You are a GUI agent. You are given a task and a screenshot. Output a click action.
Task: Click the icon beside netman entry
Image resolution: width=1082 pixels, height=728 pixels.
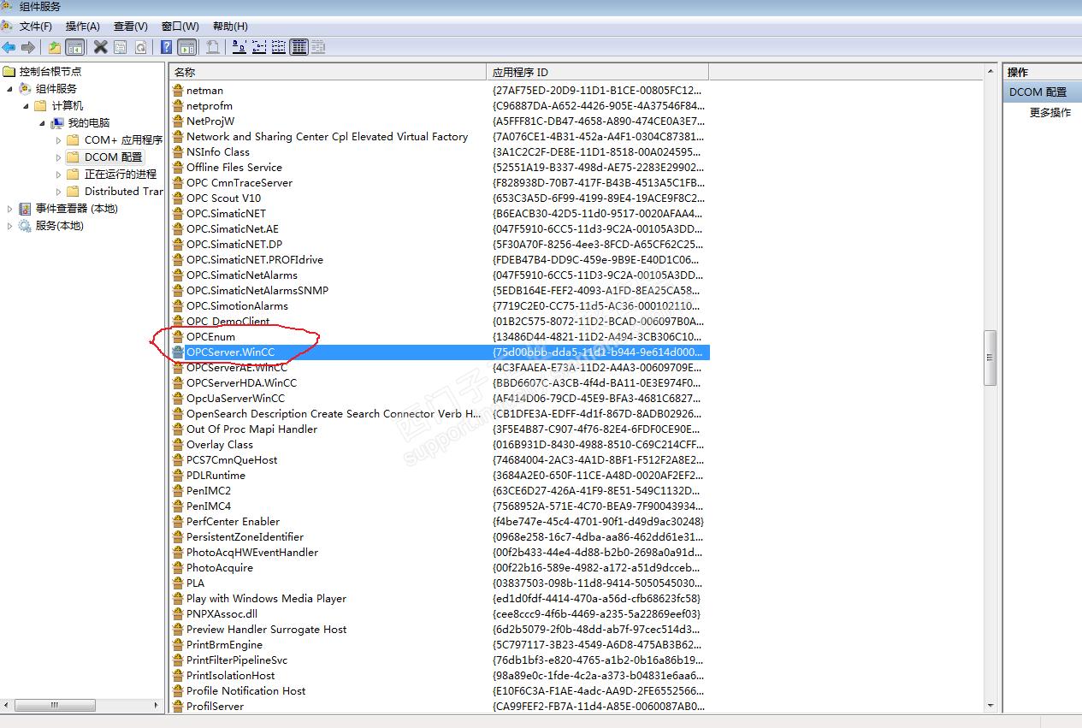click(178, 91)
